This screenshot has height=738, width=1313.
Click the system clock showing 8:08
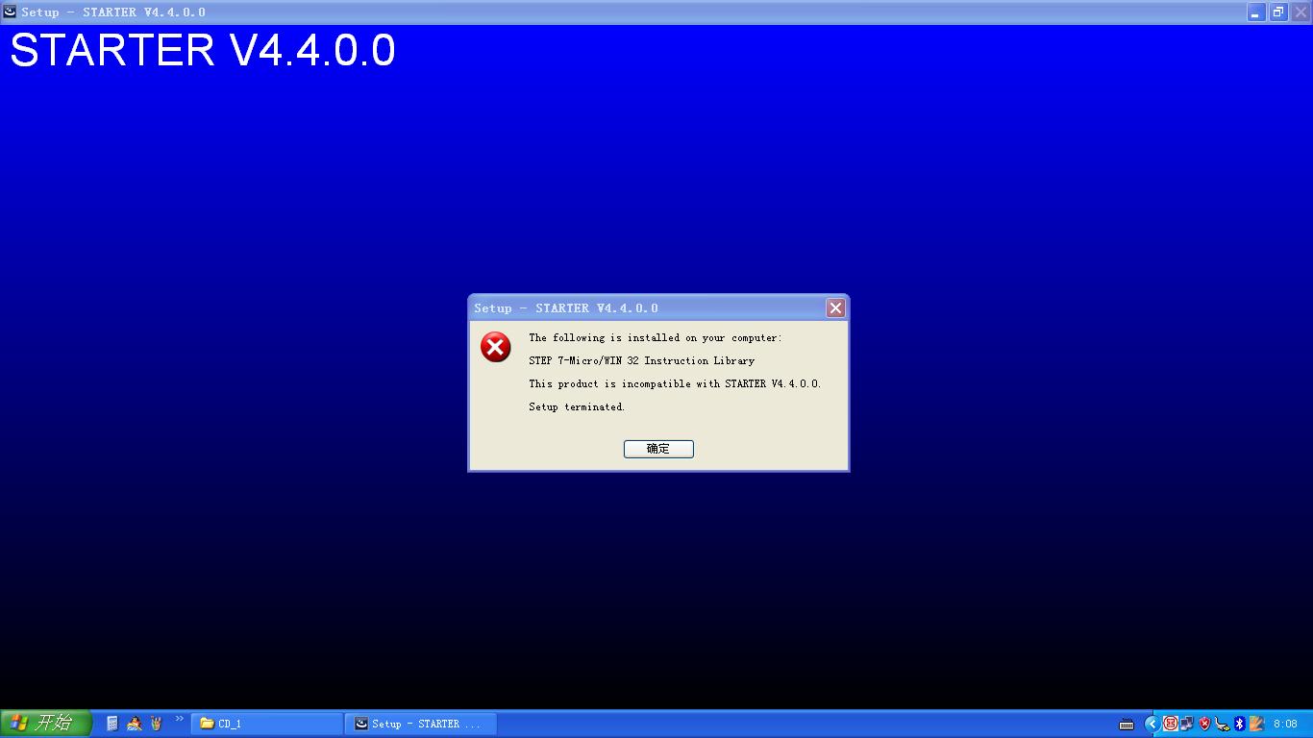[x=1285, y=725]
